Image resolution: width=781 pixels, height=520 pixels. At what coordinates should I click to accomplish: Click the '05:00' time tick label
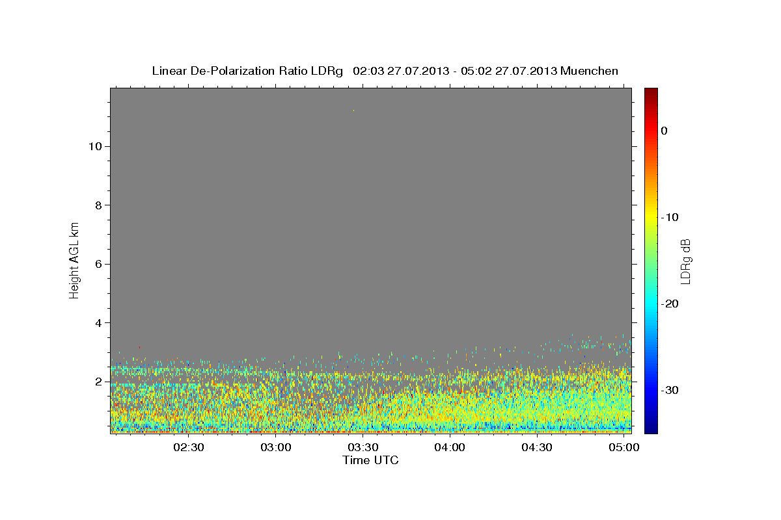pos(624,448)
